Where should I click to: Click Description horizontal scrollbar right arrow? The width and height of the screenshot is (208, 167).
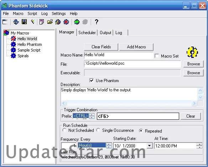pos(194,103)
